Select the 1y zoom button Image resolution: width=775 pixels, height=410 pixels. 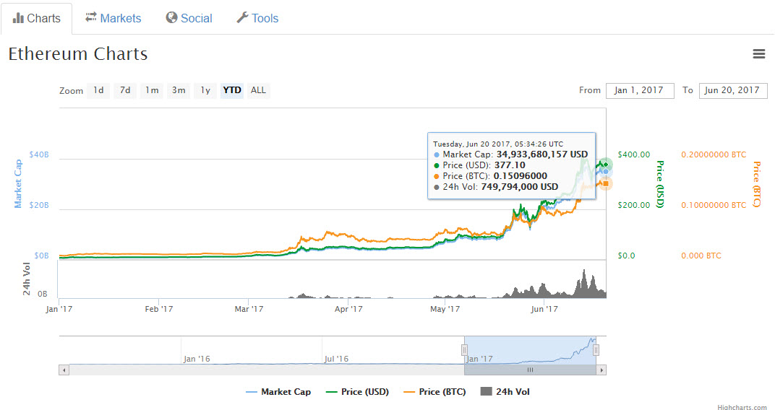pyautogui.click(x=205, y=90)
